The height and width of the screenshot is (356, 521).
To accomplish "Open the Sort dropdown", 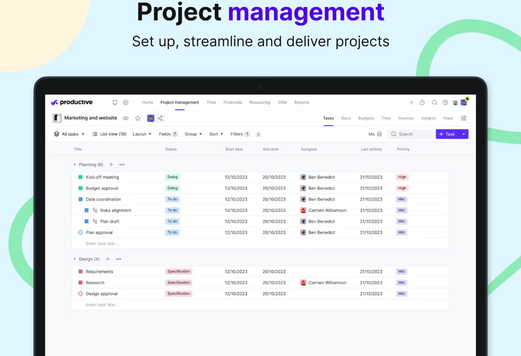I will click(x=216, y=134).
